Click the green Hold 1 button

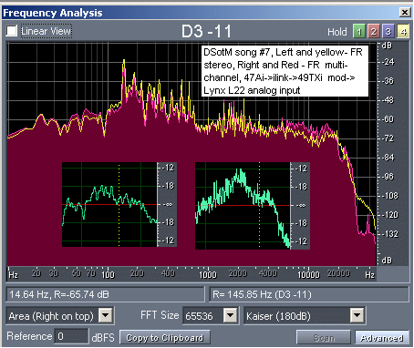(359, 31)
